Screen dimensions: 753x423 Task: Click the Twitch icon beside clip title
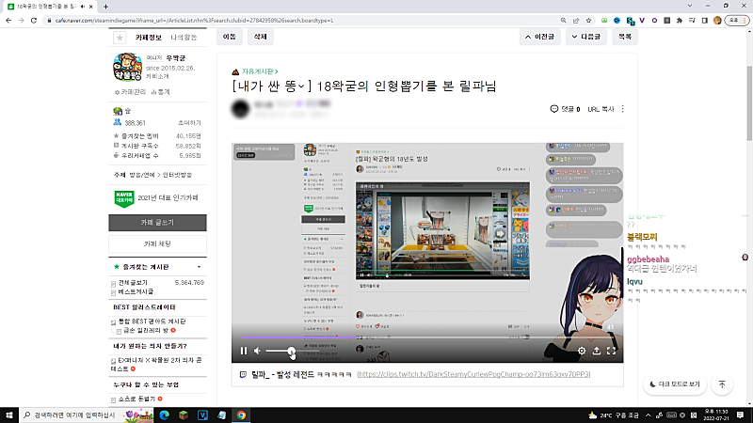pos(243,374)
